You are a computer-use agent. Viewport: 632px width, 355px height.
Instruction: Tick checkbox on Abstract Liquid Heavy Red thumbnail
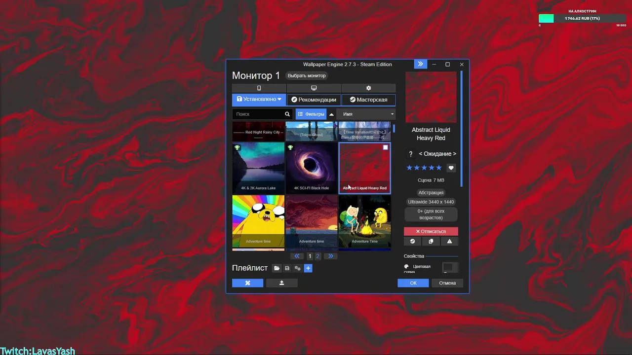(x=386, y=147)
